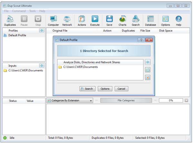The height and width of the screenshot is (143, 193).
Task: Open the Network toolbar icon
Action: coord(67,21)
